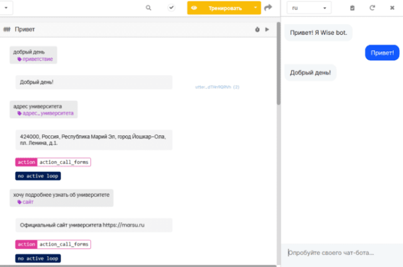Click the Добрый день! chat reply bubble

pos(310,73)
